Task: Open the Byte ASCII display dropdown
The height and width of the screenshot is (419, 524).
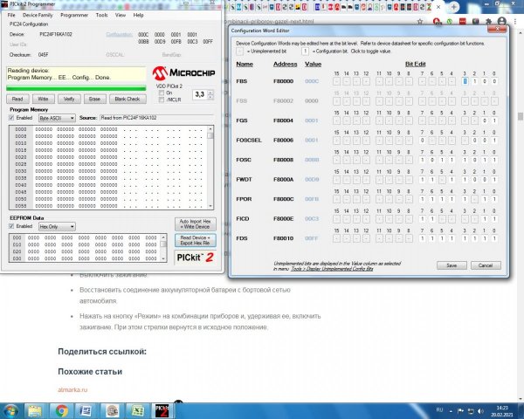Action: [x=57, y=117]
